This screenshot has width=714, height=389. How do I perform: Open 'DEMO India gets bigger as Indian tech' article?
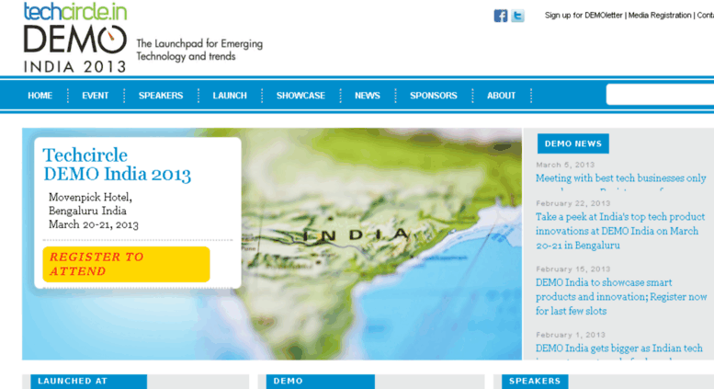618,349
